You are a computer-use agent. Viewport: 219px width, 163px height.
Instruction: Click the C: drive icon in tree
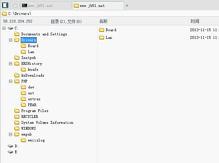point(10,28)
